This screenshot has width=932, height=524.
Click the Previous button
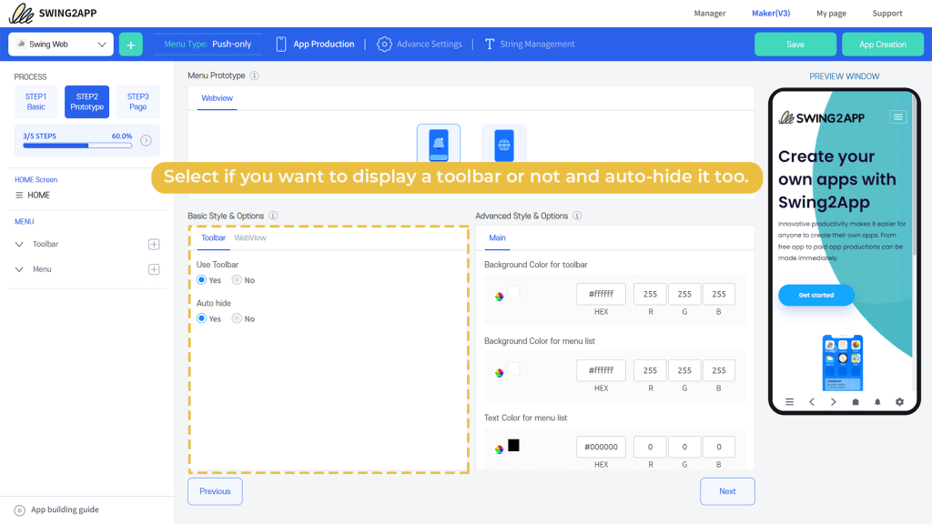(x=215, y=491)
